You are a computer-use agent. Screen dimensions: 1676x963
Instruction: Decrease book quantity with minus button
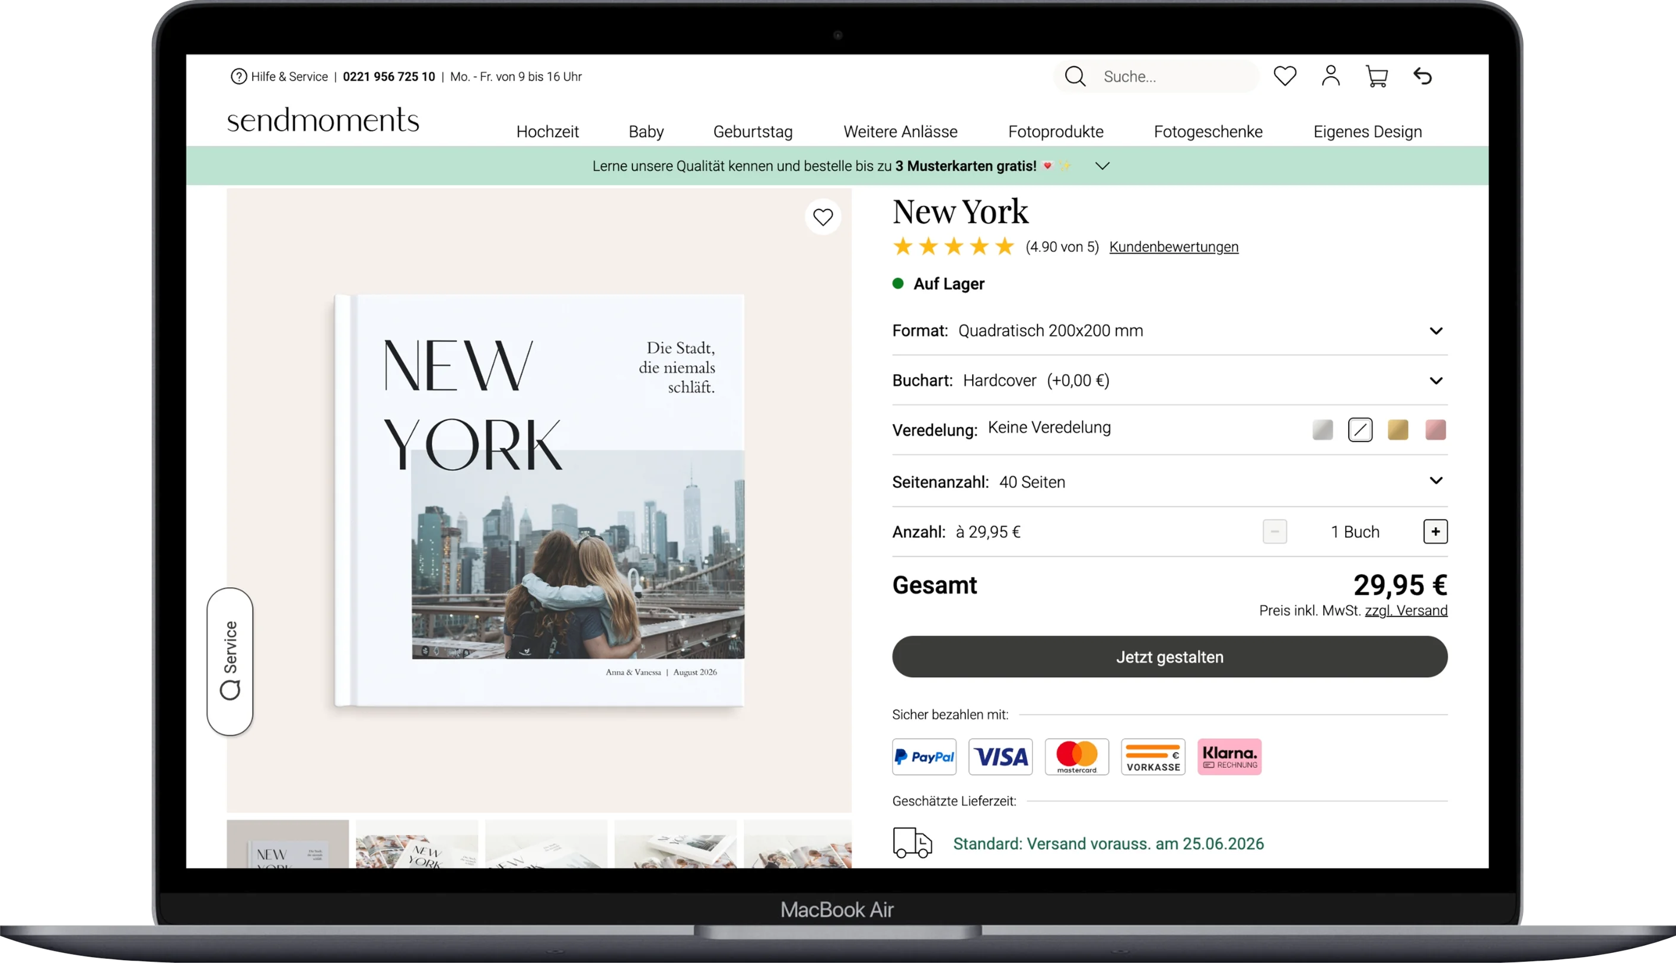tap(1274, 532)
